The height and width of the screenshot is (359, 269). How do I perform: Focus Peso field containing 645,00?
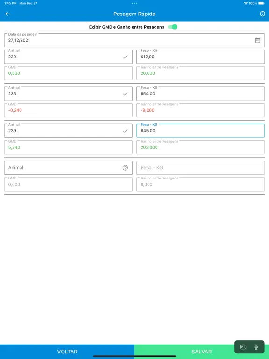201,131
